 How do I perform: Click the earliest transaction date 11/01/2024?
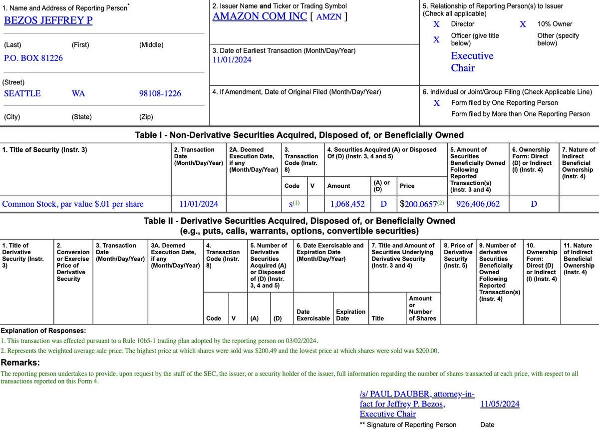(x=232, y=60)
